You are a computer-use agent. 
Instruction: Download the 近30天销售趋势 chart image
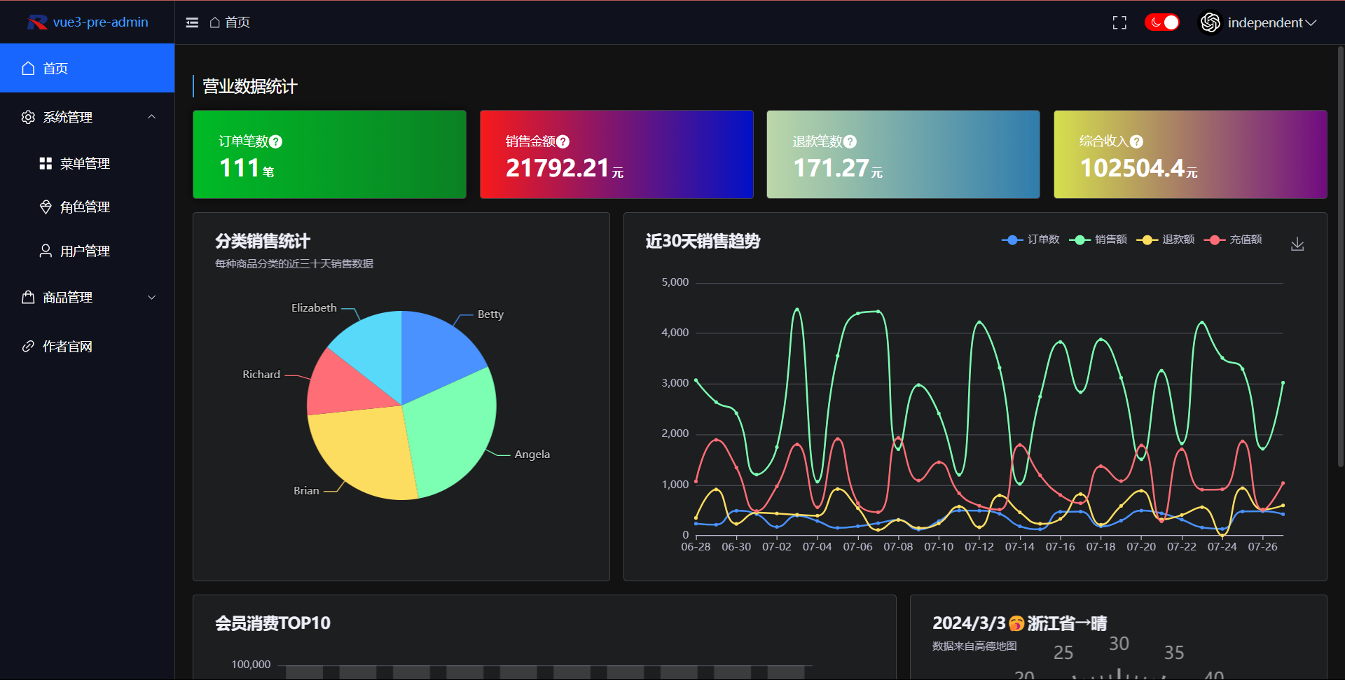(x=1297, y=243)
